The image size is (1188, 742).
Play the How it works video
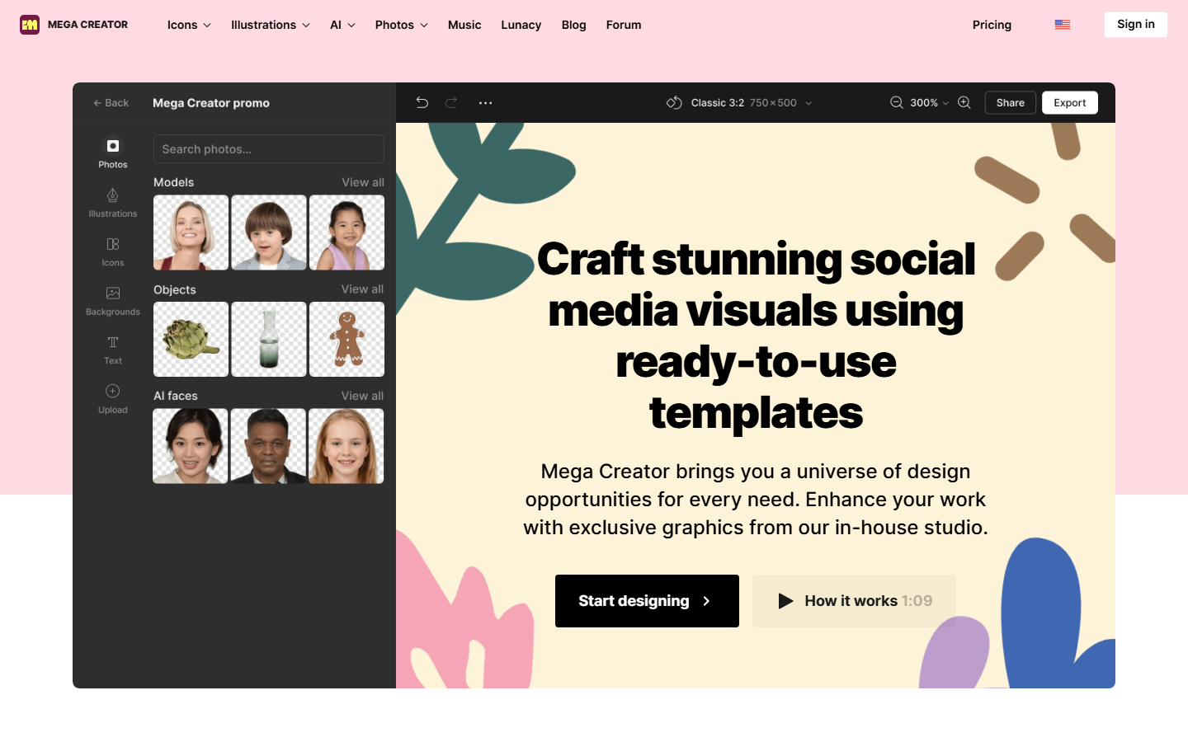pos(854,601)
